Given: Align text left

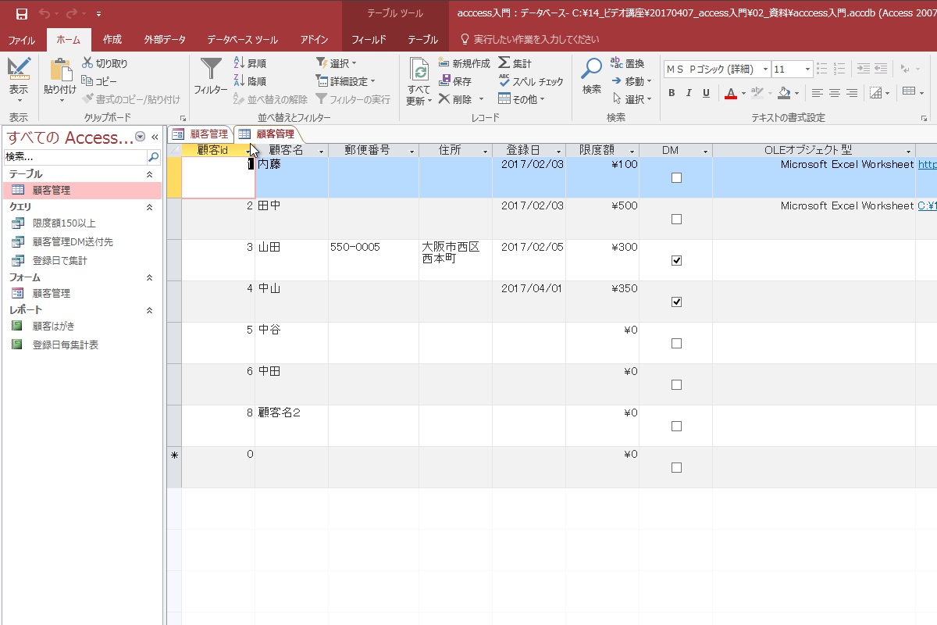Looking at the screenshot, I should pos(818,93).
